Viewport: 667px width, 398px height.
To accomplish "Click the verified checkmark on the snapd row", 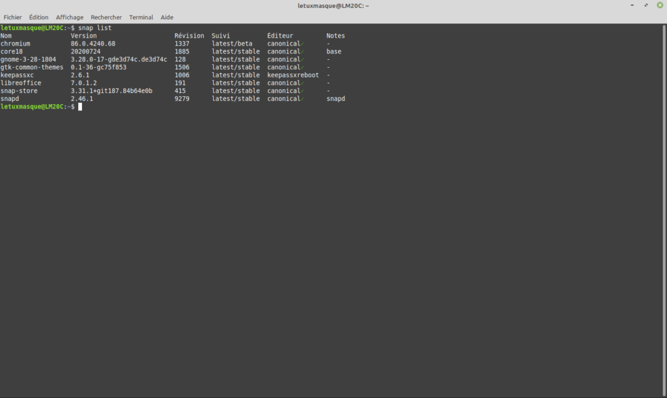I will coord(302,99).
